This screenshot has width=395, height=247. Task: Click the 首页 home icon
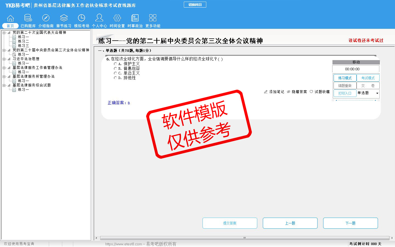coord(10,18)
